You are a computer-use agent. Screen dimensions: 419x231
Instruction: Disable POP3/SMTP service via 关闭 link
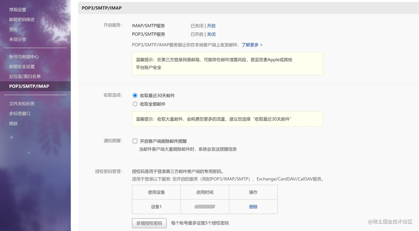[x=211, y=34]
